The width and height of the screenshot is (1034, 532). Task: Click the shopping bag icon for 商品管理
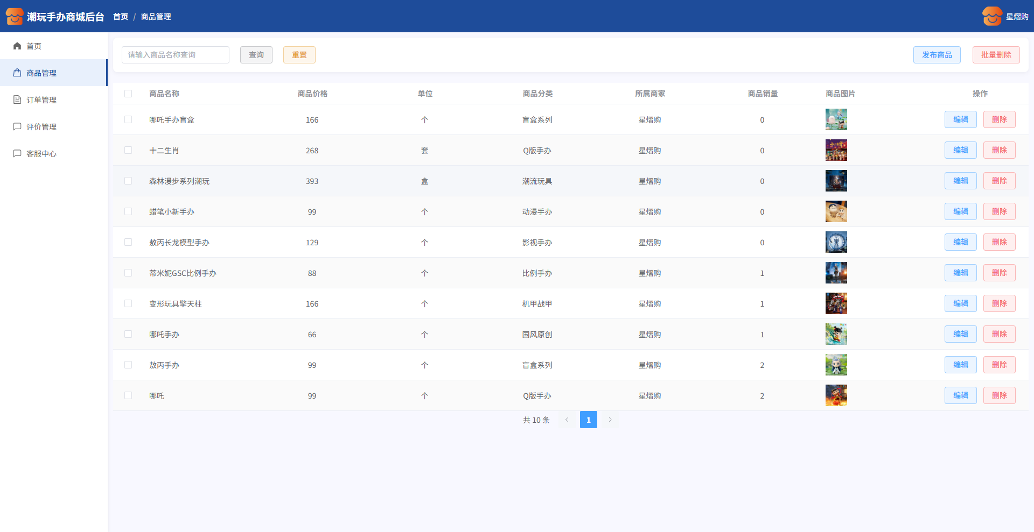(17, 73)
